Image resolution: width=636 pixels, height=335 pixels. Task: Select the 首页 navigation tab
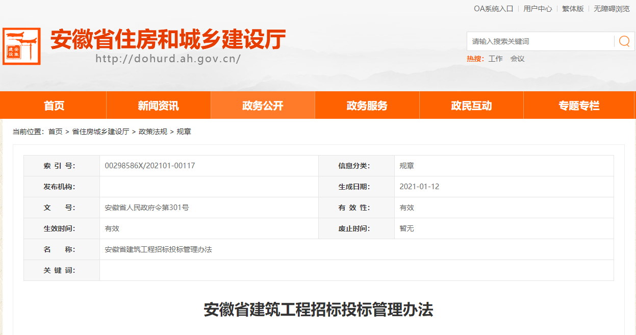(53, 105)
